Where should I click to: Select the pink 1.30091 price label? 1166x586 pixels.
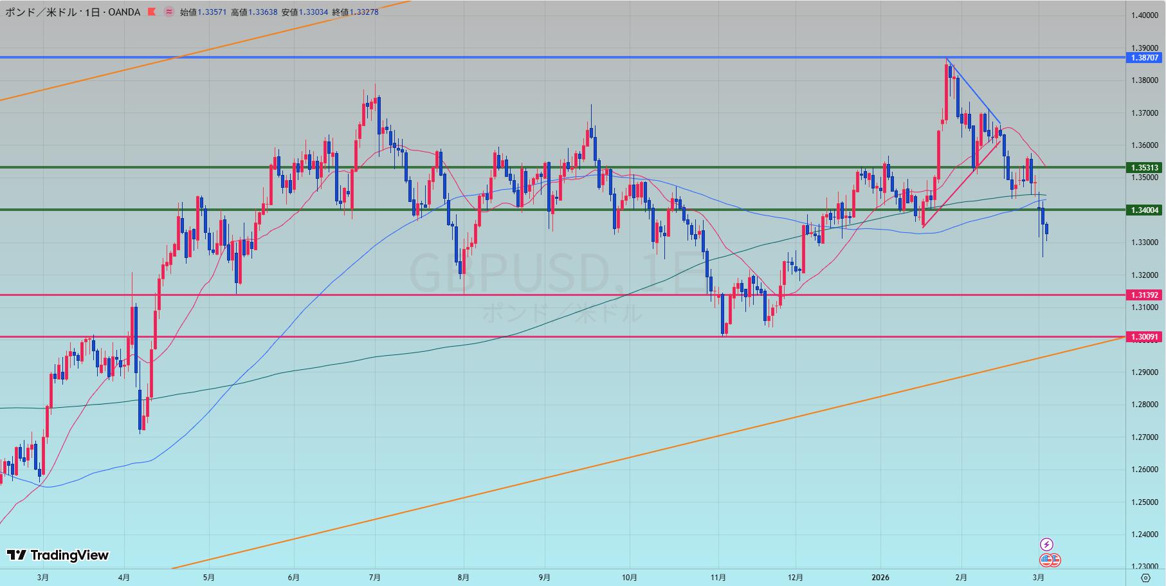click(1145, 337)
